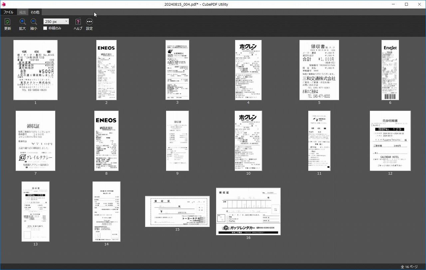426x270 pixels.
Task: Select page 1 taxi receipt thumbnail
Action: [35, 70]
